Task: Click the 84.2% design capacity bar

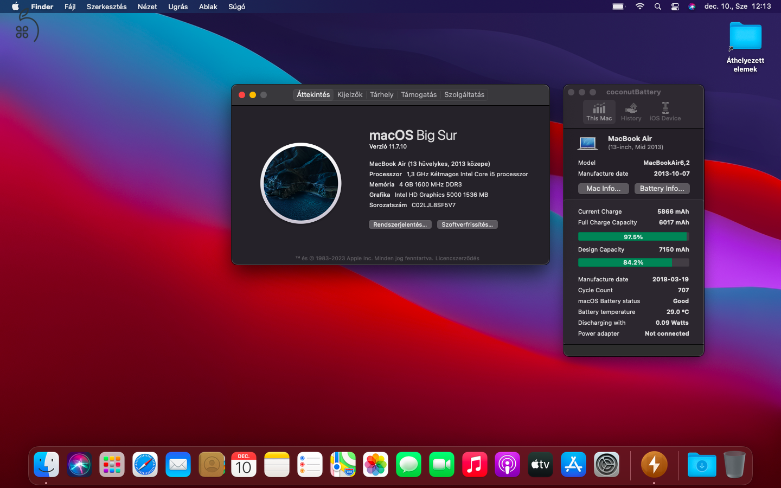Action: [x=633, y=262]
